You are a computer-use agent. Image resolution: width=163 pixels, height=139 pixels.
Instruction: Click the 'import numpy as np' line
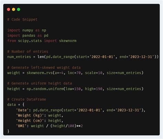tap(27, 30)
